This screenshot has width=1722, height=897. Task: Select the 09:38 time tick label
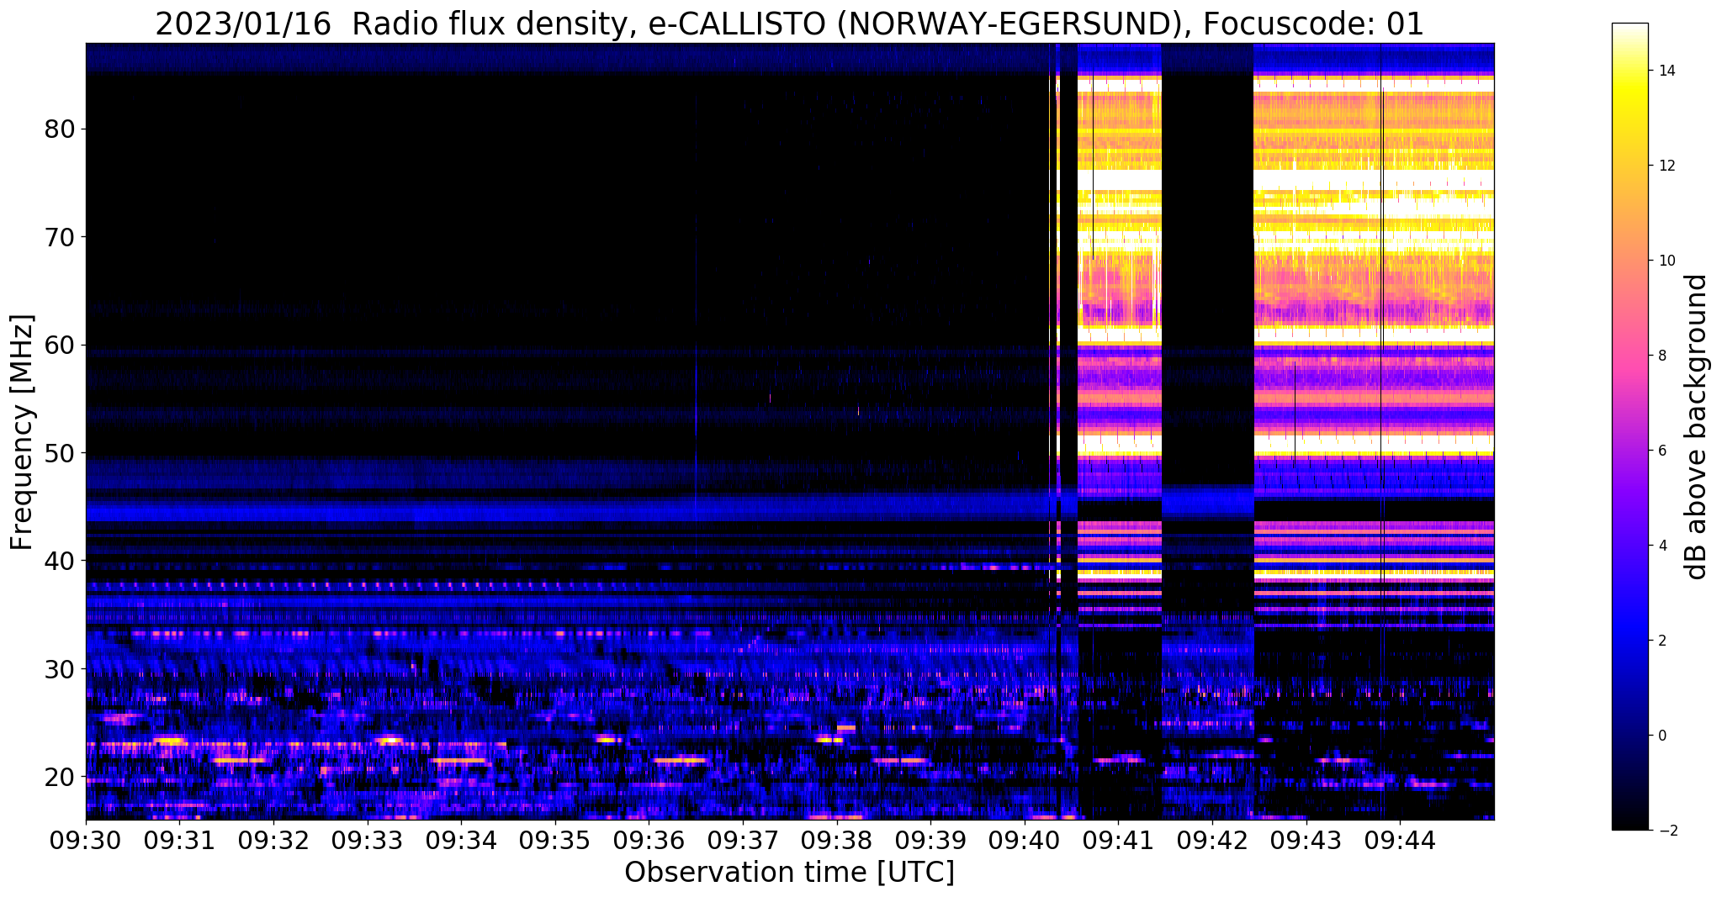(x=837, y=840)
